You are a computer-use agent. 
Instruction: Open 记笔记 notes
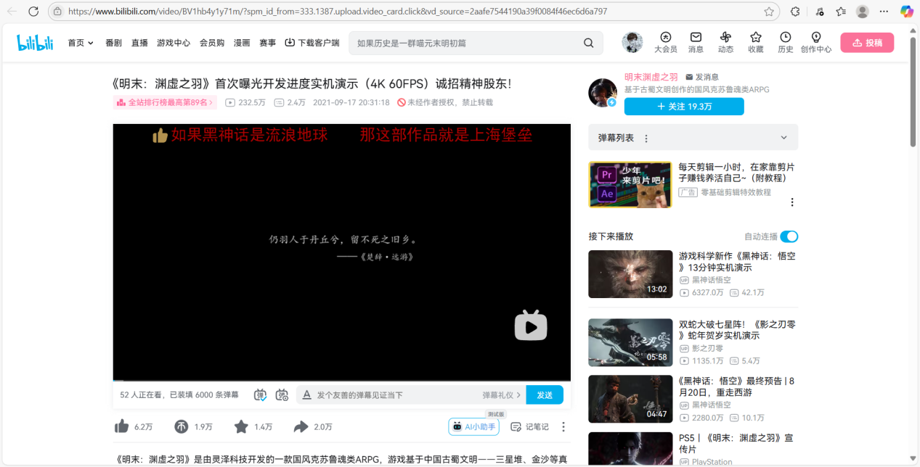click(529, 427)
